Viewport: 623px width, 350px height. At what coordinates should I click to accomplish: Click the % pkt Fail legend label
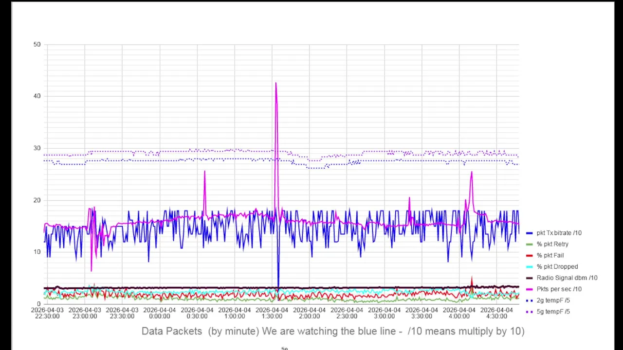pos(550,255)
